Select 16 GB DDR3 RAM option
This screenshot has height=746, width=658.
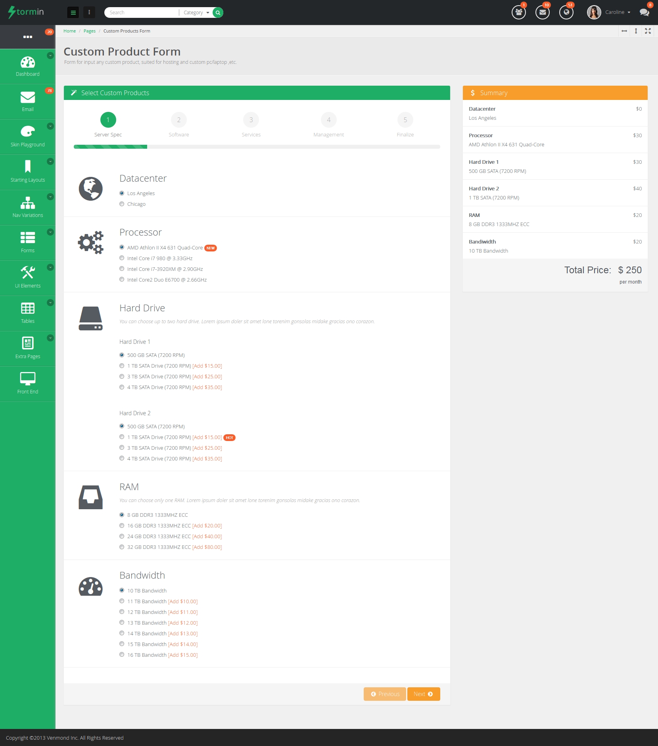(x=122, y=526)
